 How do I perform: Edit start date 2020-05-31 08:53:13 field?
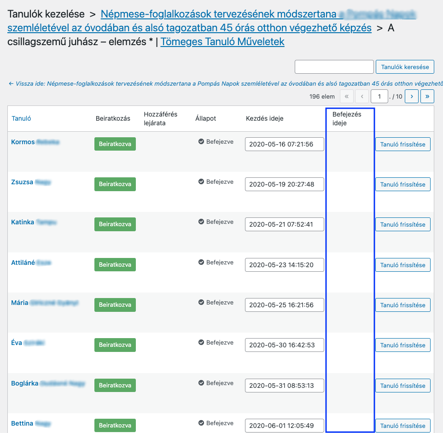tap(285, 386)
